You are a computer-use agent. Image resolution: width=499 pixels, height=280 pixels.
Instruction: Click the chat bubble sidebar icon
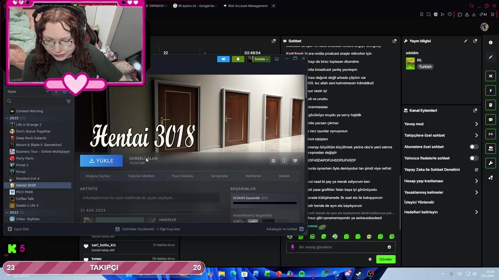tap(491, 119)
